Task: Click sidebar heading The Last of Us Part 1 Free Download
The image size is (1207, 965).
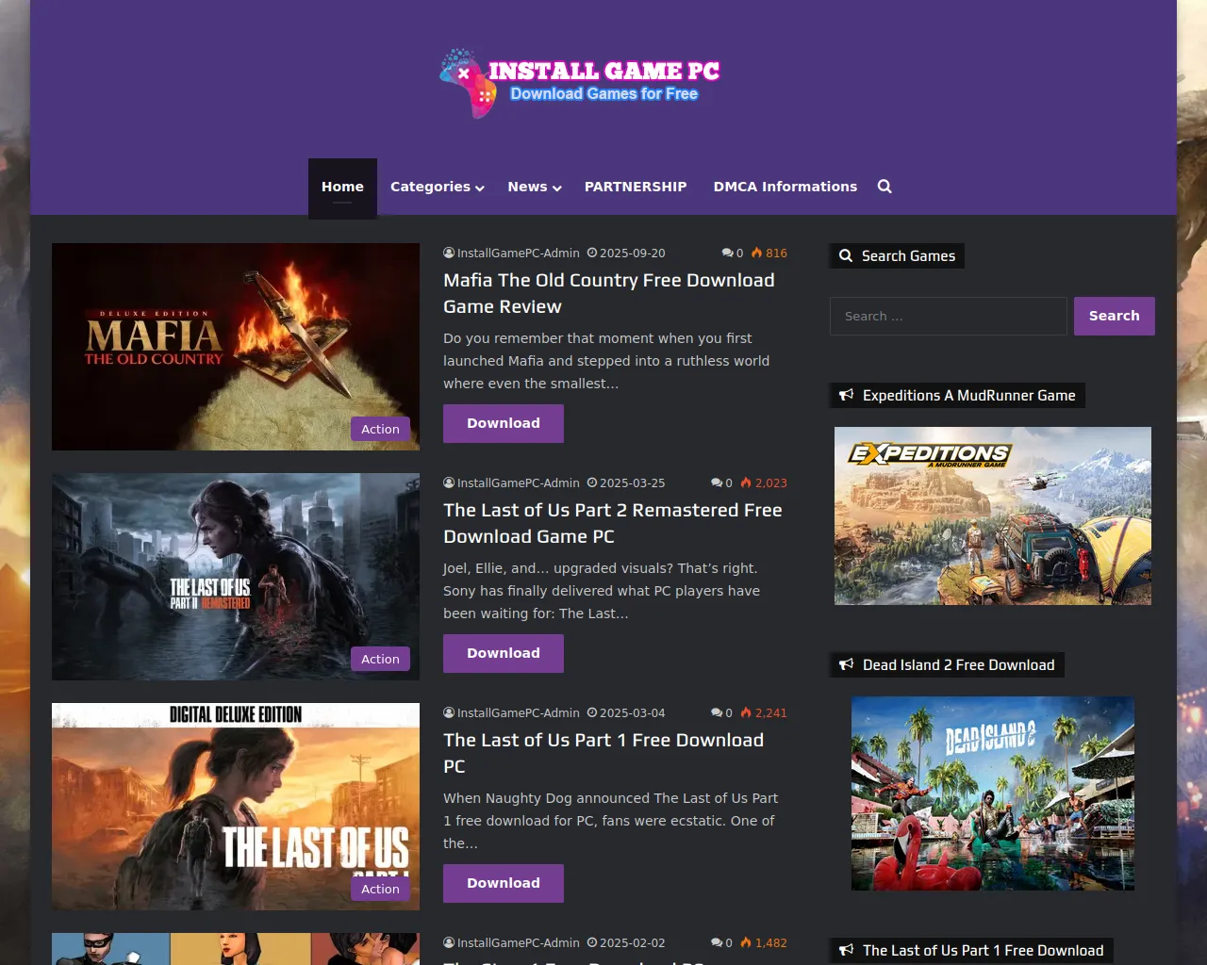Action: [983, 950]
